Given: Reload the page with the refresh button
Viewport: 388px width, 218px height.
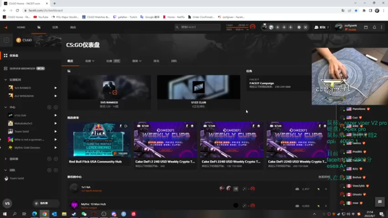Looking at the screenshot, I should [17, 10].
